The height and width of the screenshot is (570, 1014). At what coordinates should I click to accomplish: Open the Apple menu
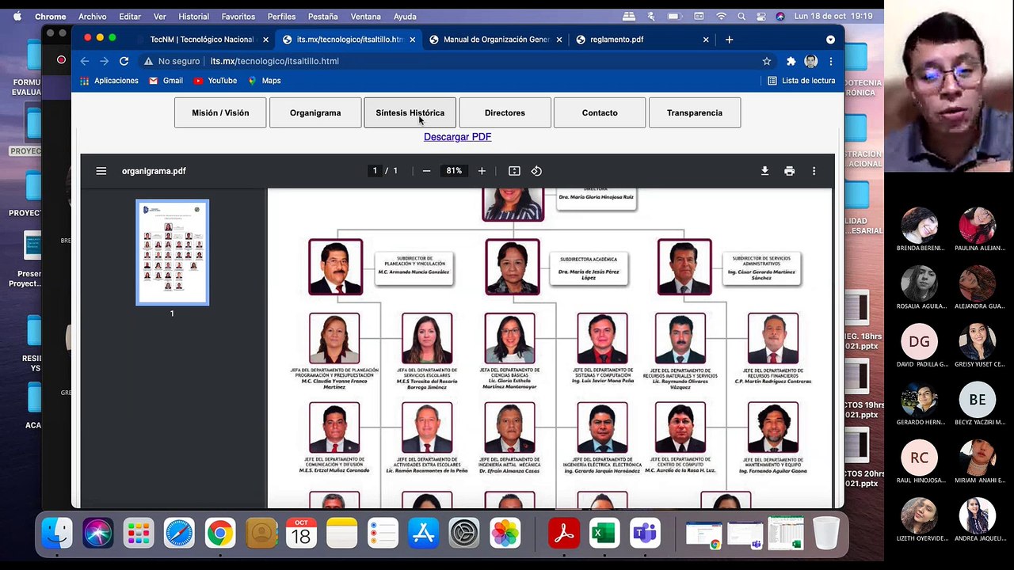[x=17, y=17]
